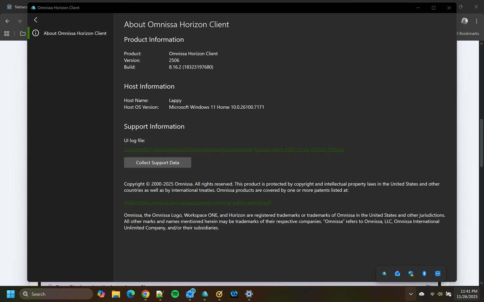Click the version value 2506
The height and width of the screenshot is (302, 484).
(x=174, y=60)
